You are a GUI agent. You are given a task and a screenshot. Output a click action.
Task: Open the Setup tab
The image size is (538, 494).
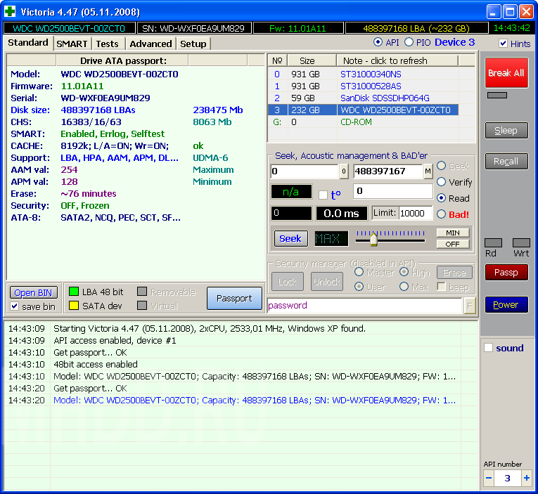[x=193, y=44]
